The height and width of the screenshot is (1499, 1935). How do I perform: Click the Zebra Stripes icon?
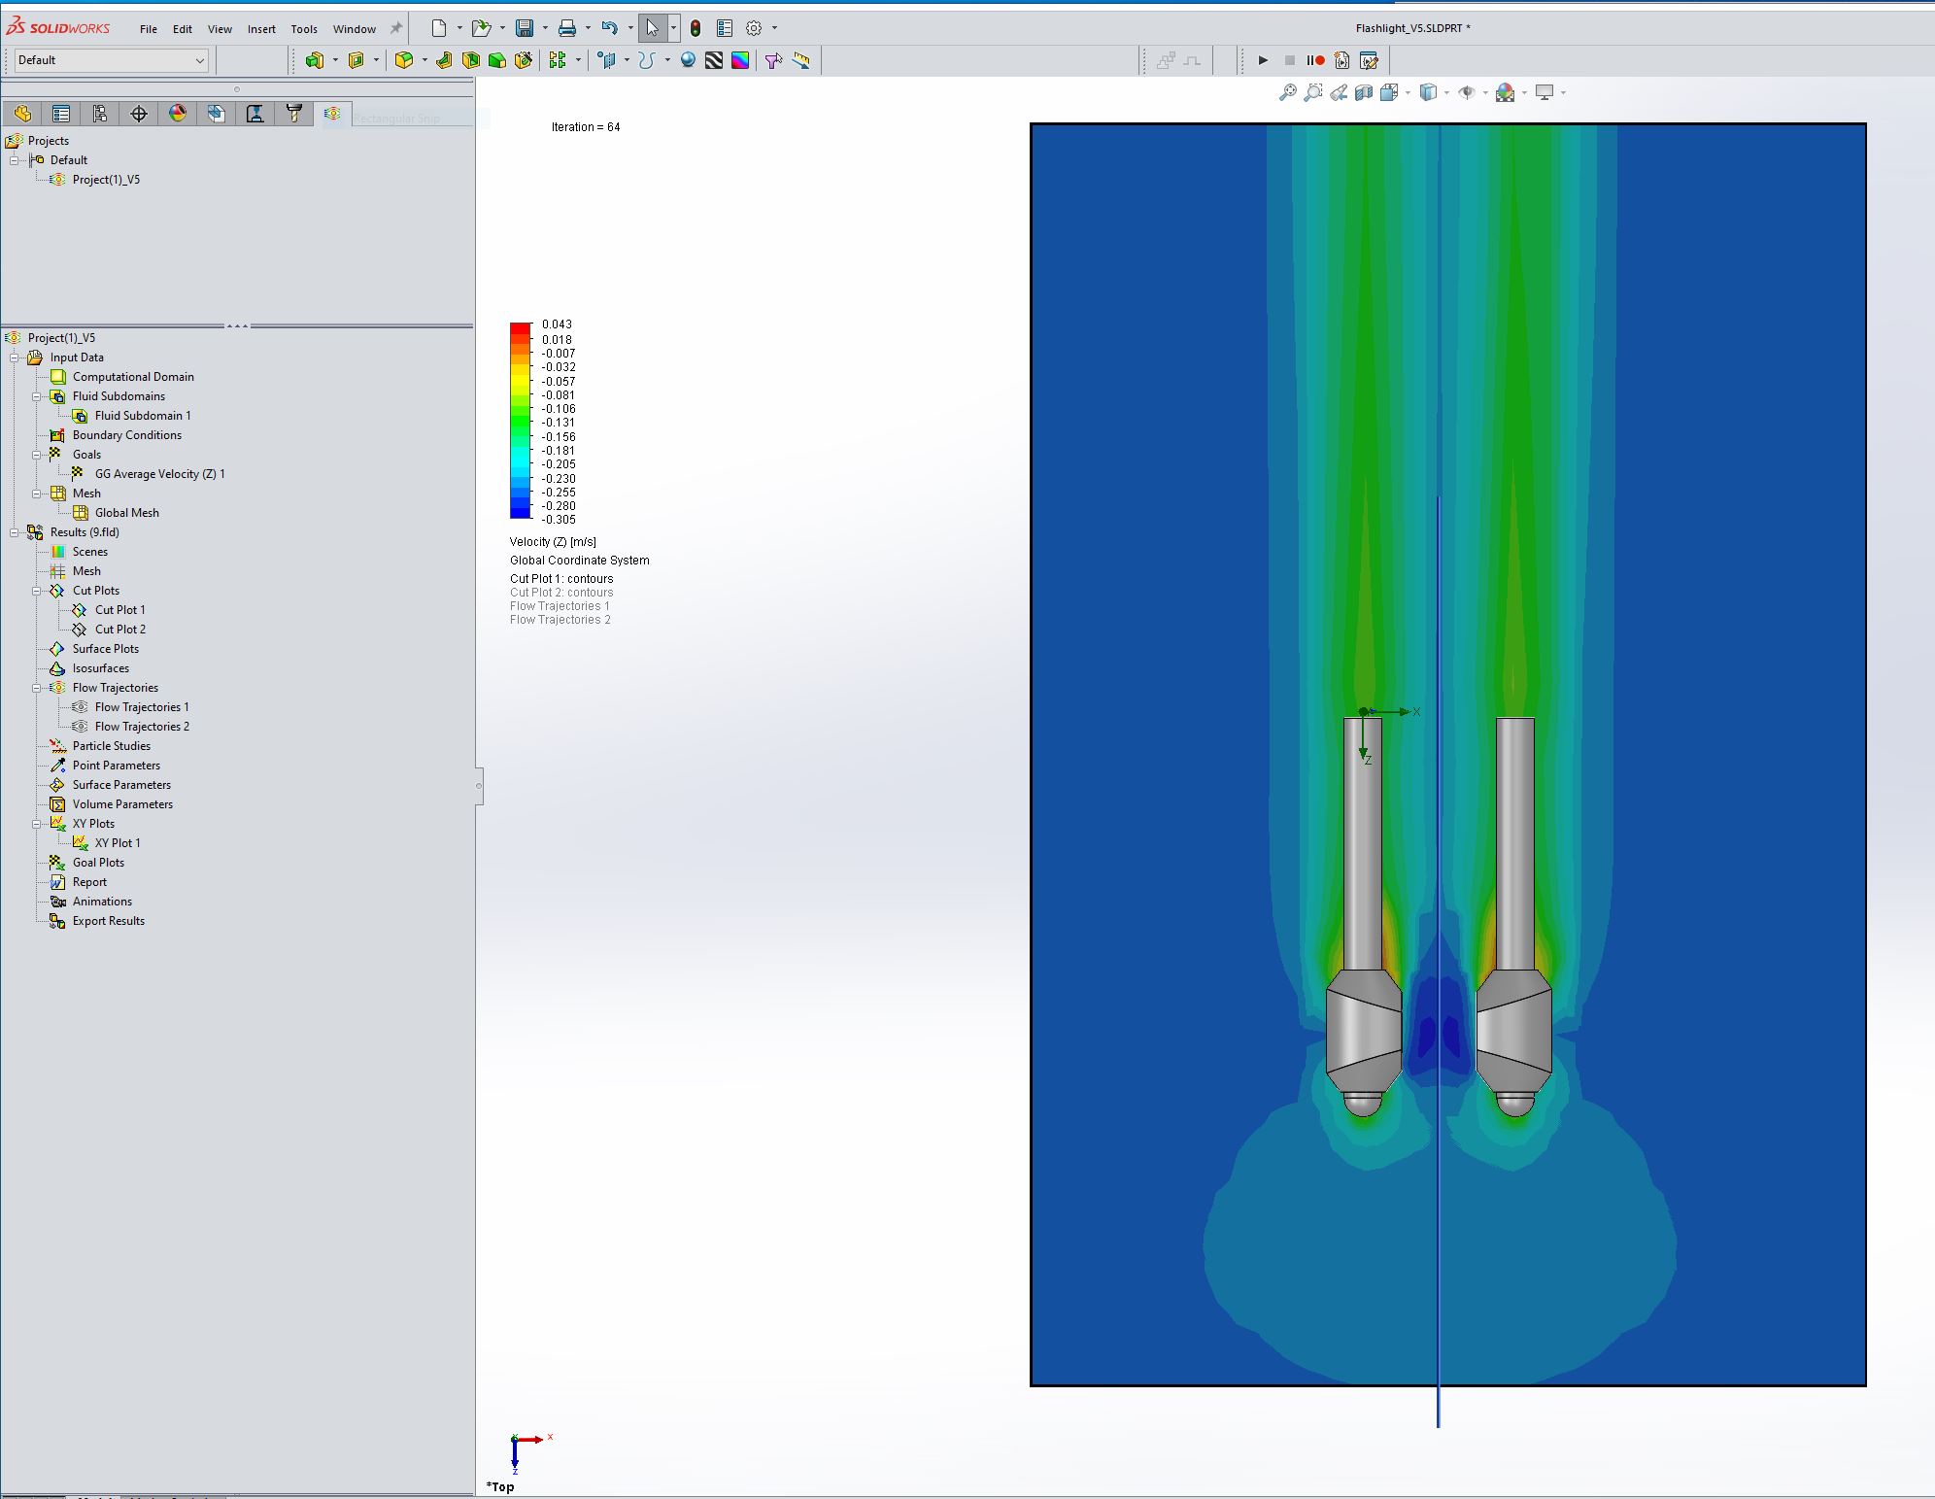(714, 60)
